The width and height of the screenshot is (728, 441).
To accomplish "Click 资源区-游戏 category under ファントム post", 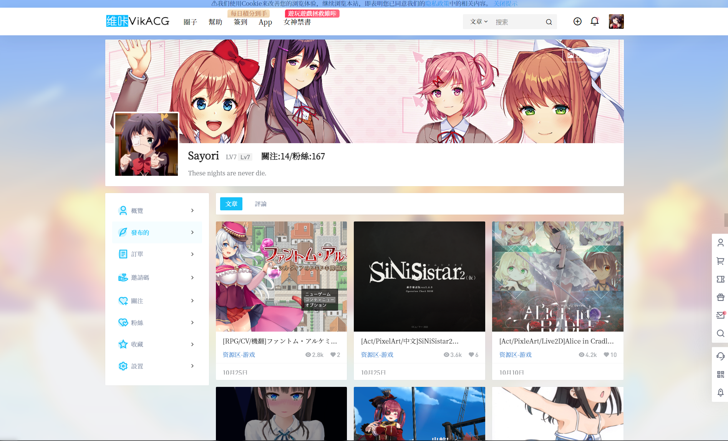I will click(239, 355).
